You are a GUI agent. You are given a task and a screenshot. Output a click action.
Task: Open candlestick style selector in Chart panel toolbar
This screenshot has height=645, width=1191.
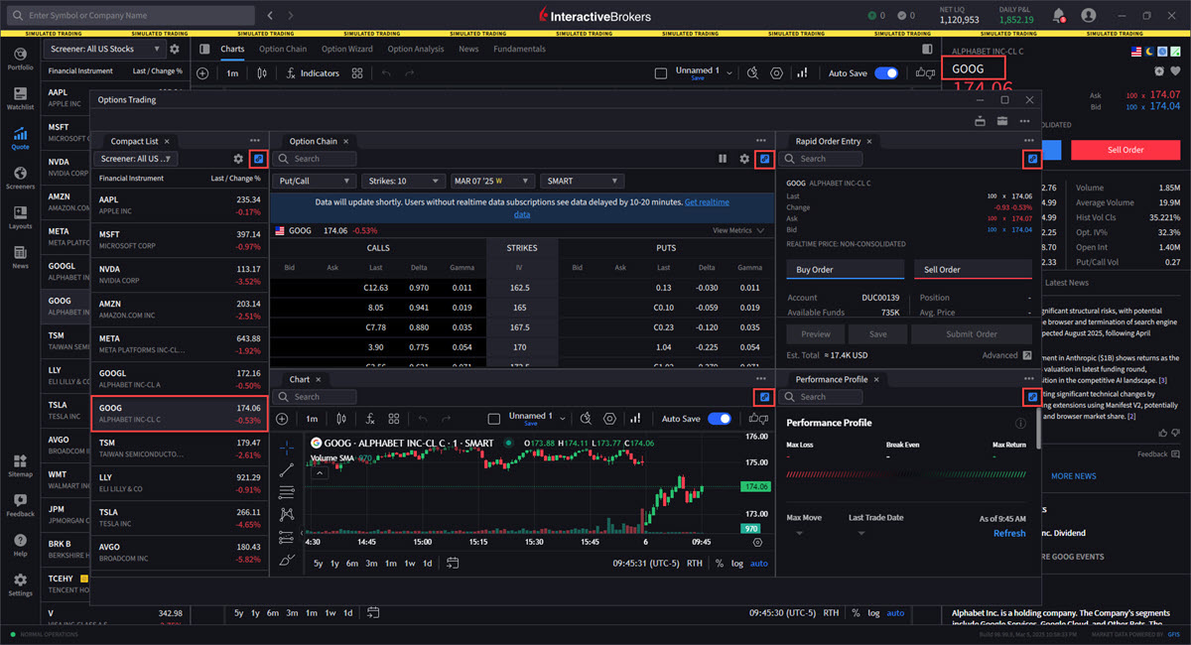[x=342, y=419]
